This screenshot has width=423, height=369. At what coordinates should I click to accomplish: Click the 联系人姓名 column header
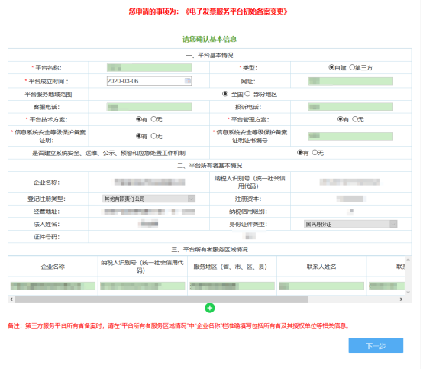point(321,267)
